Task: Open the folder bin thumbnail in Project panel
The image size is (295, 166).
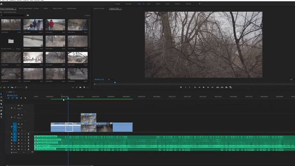Action: click(x=11, y=41)
